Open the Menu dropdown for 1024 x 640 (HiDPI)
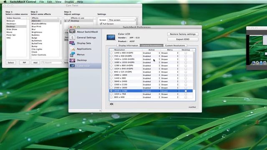267x150 pixels. (170, 69)
